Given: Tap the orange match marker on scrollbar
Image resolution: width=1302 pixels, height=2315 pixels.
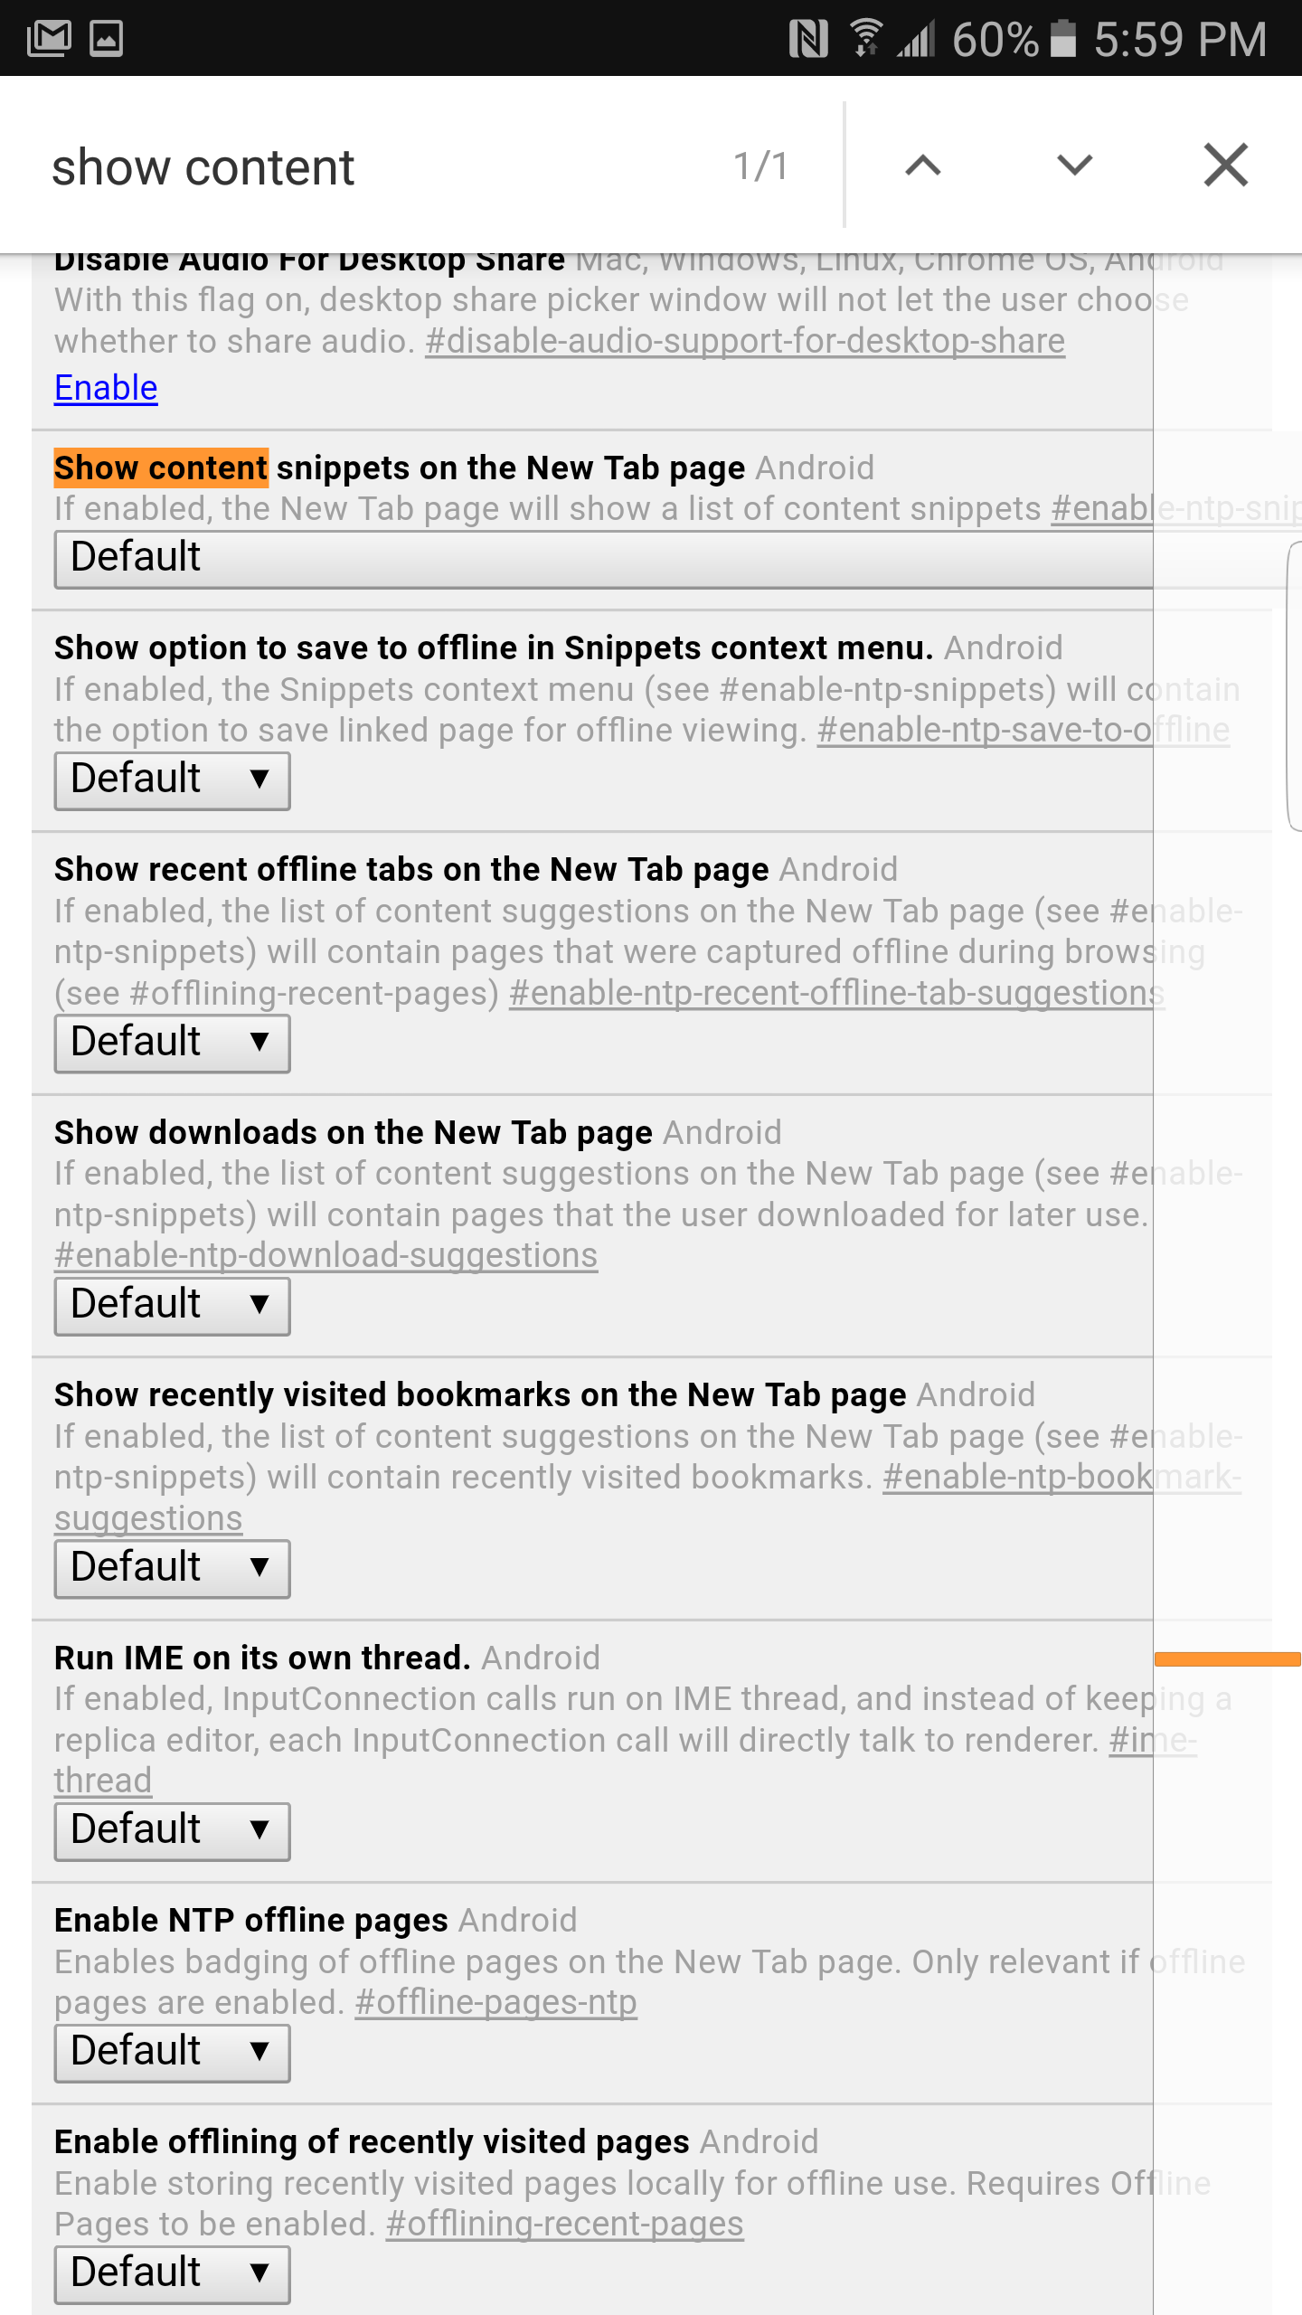Looking at the screenshot, I should (1227, 1658).
